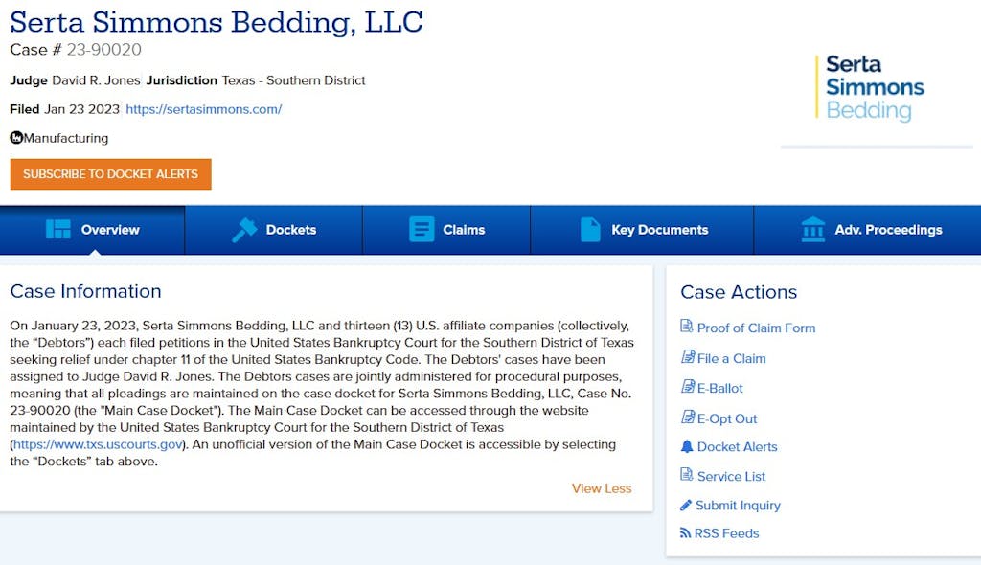Open the sertasimmons.com website link
981x565 pixels.
203,109
